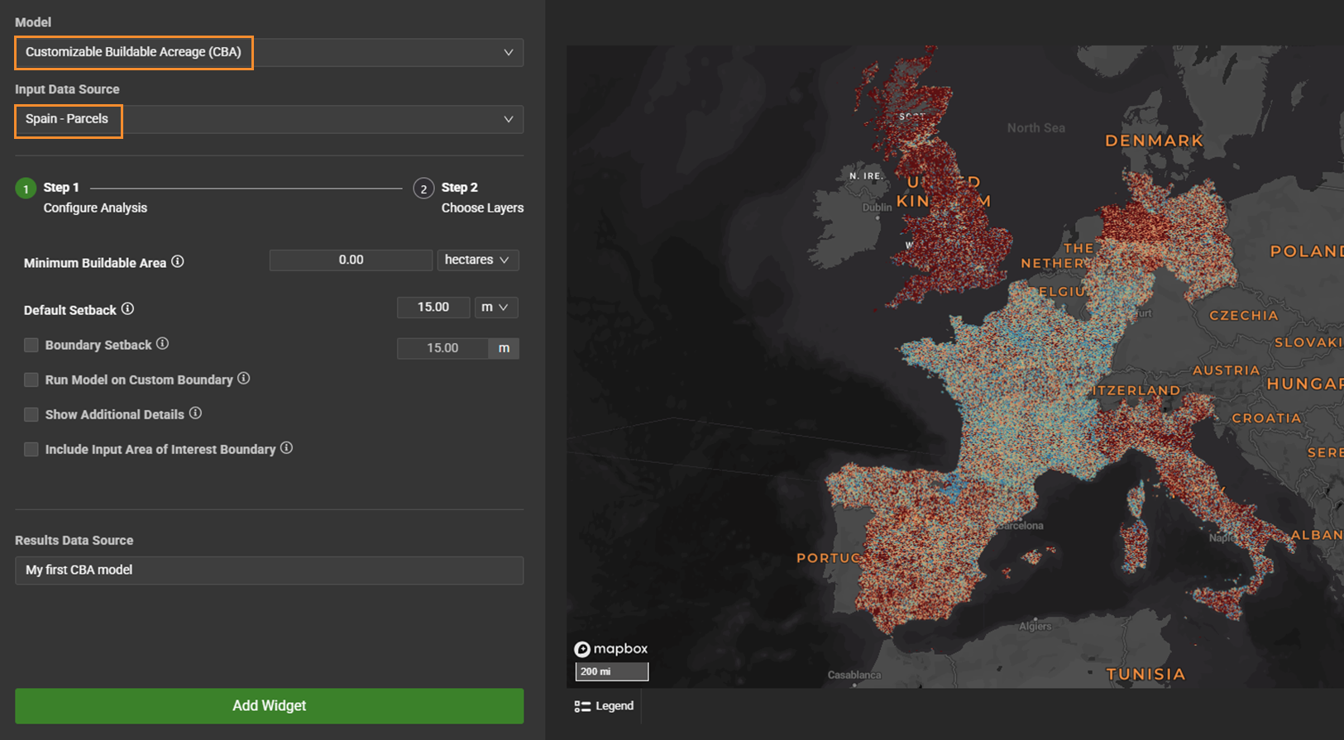This screenshot has height=740, width=1344.
Task: Click the AUSTRIA label on the map
Action: [1226, 370]
